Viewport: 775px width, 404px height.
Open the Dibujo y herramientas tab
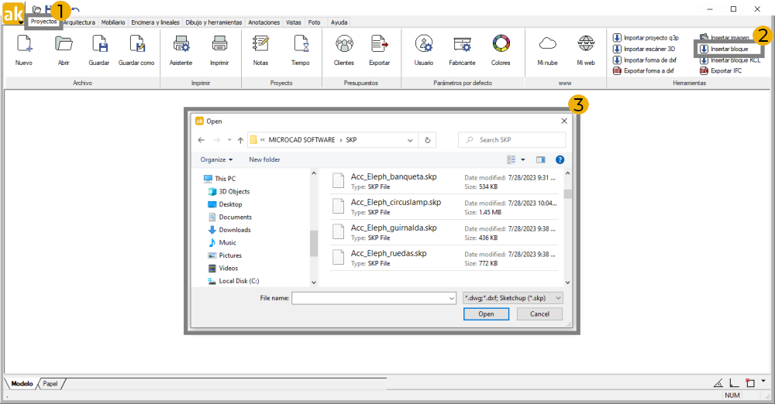point(214,22)
